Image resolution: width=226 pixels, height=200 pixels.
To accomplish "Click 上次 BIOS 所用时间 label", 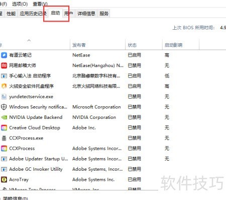I will [x=194, y=28].
